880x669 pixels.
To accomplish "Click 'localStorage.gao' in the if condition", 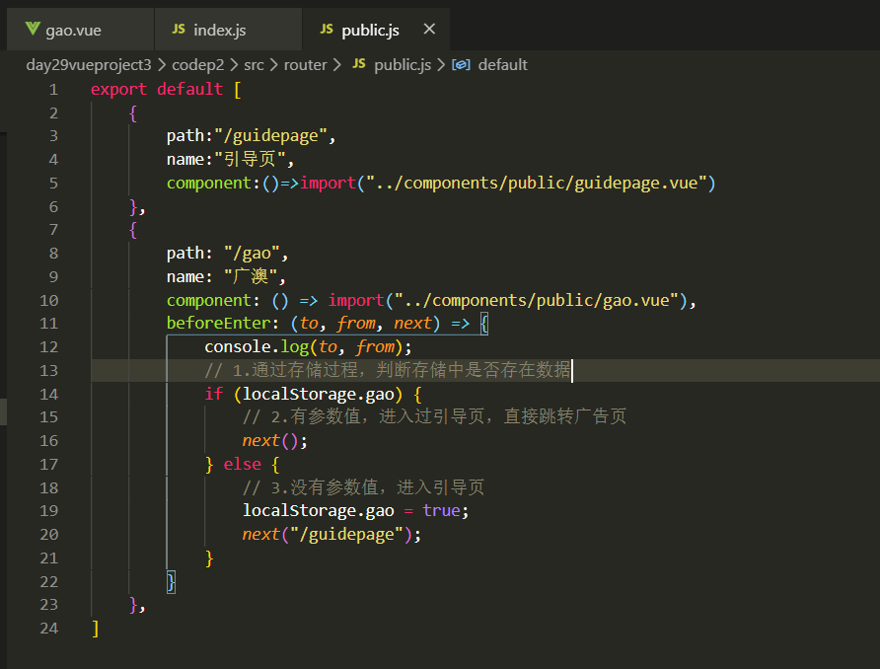I will click(319, 394).
